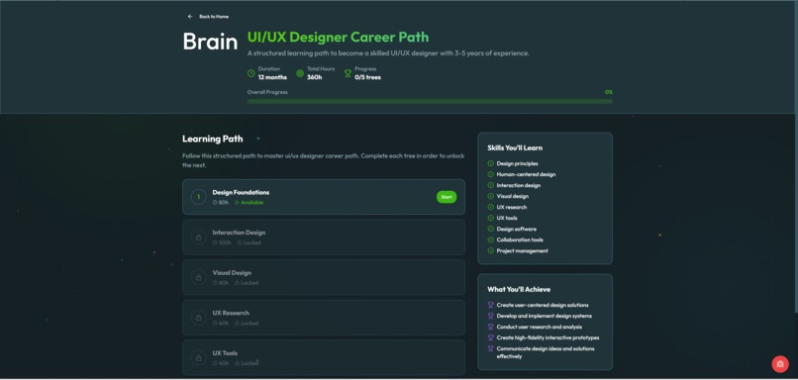Click the 0/5 trees progress value
Viewport: 798px width, 380px height.
tap(367, 77)
